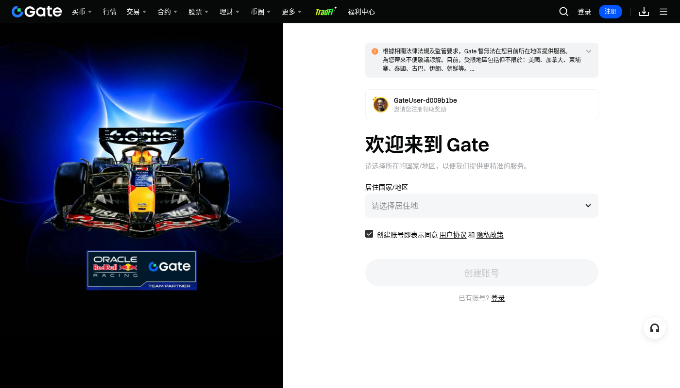Viewport: 680px width, 388px height.
Task: Expand the 理财 menu
Action: (229, 12)
